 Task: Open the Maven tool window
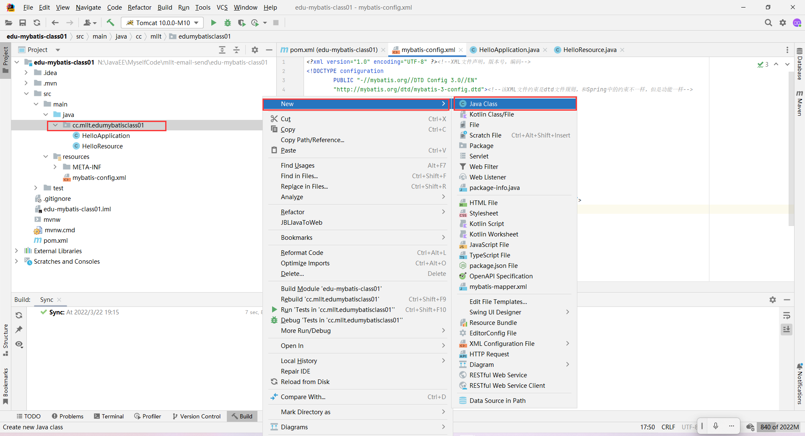click(800, 103)
